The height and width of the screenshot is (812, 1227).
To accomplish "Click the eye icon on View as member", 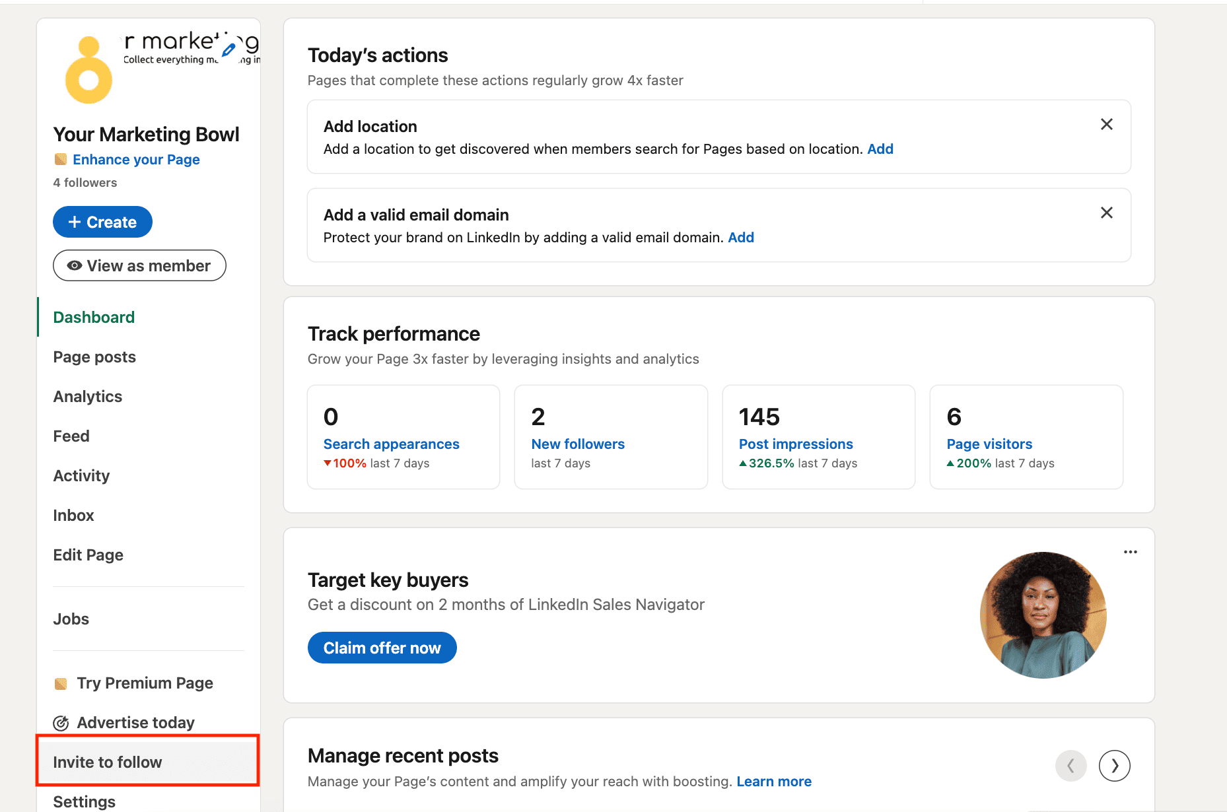I will pyautogui.click(x=74, y=265).
